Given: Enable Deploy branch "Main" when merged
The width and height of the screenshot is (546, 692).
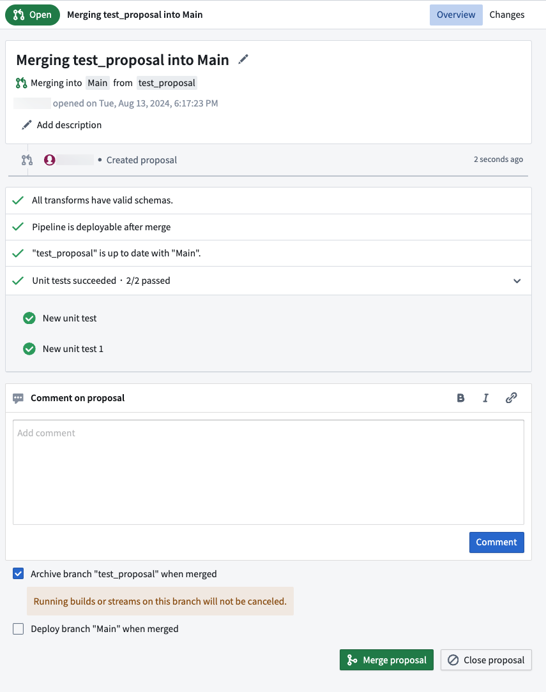Looking at the screenshot, I should (x=18, y=629).
